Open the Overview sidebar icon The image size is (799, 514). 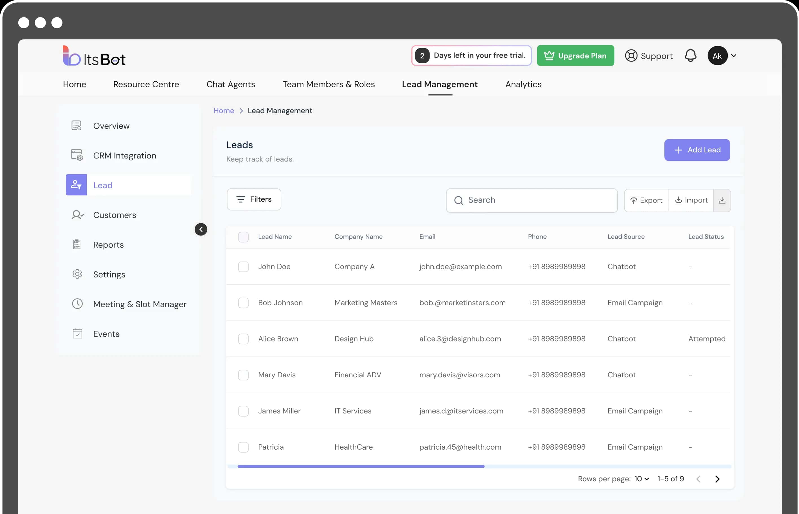pyautogui.click(x=77, y=126)
